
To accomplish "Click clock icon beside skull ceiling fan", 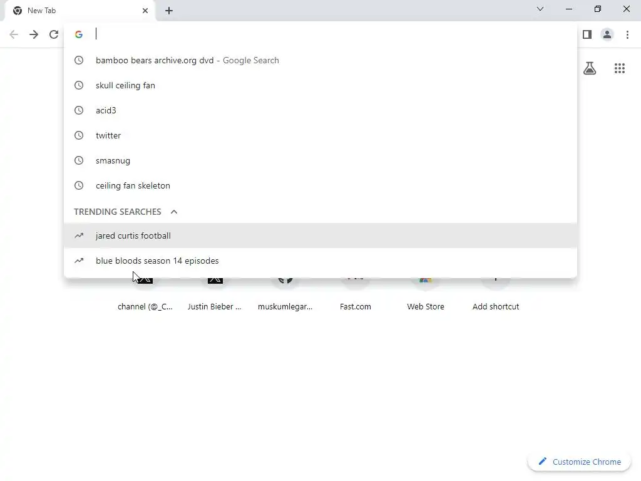I will pyautogui.click(x=79, y=85).
